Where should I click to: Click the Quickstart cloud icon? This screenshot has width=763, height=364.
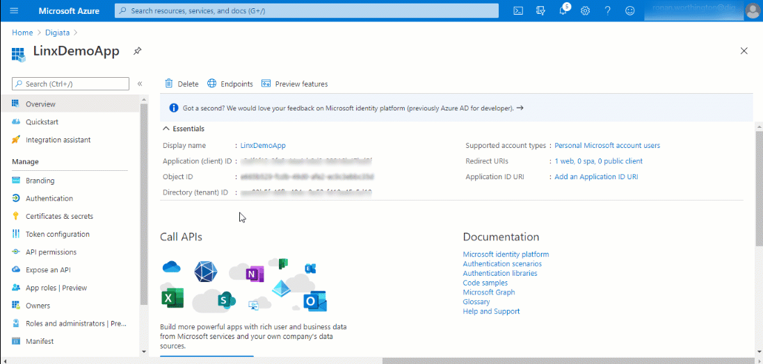coord(15,122)
